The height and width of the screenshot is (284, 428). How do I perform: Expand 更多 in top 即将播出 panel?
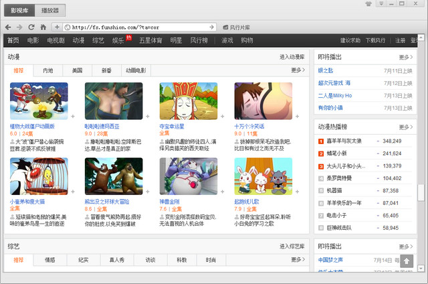click(405, 58)
